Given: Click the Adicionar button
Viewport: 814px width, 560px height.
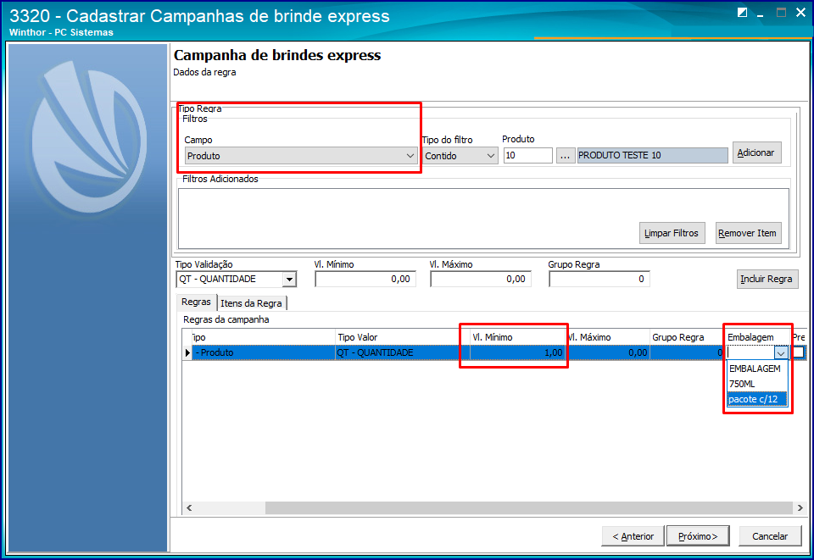Looking at the screenshot, I should (x=756, y=153).
